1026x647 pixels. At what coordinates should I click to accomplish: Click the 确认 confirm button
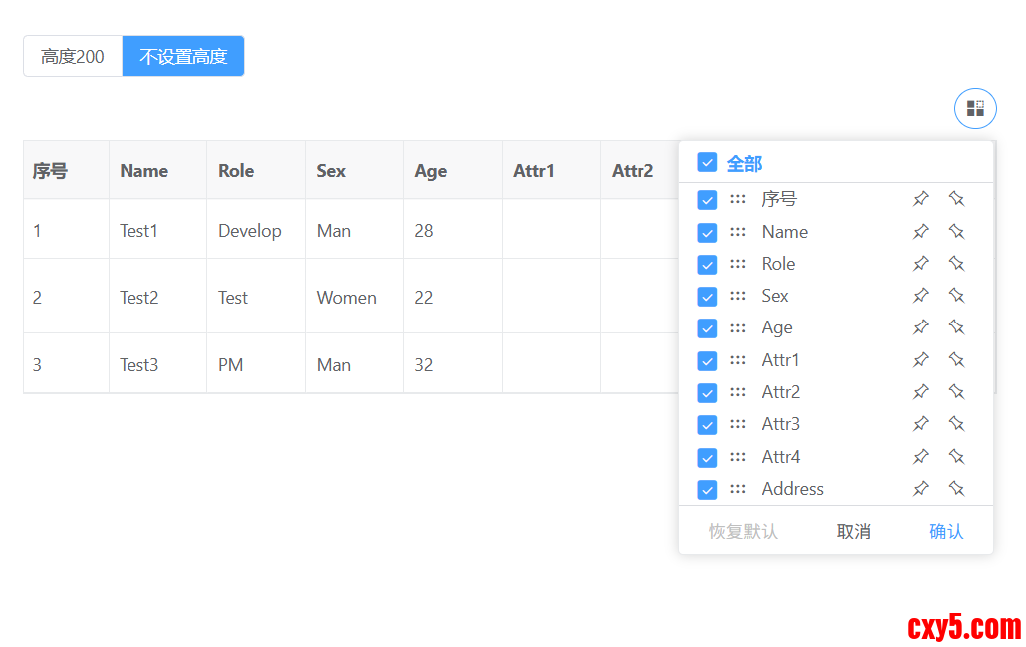(x=946, y=532)
